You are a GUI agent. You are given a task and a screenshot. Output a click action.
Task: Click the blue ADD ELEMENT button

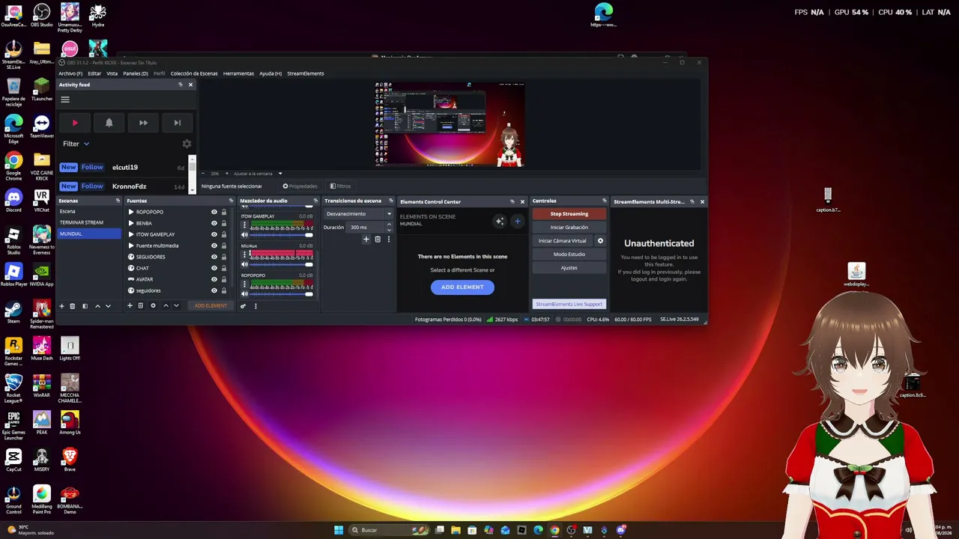(462, 287)
